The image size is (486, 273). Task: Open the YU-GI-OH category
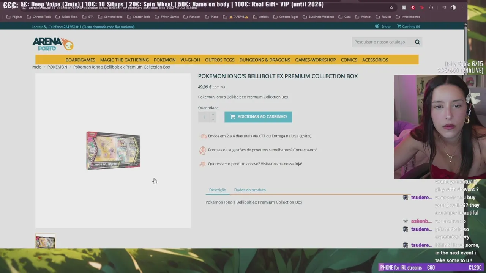tap(190, 60)
